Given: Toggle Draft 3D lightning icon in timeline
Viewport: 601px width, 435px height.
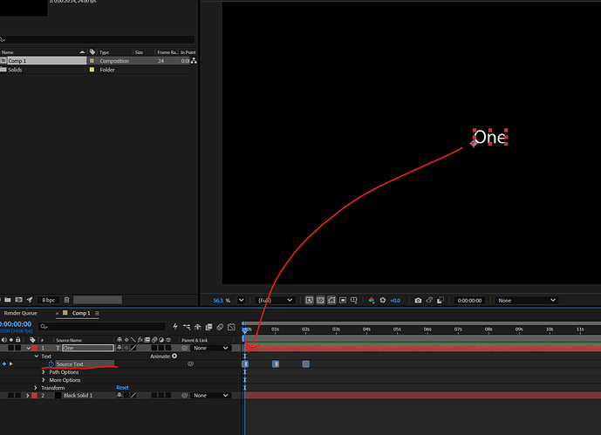Looking at the screenshot, I should coord(175,327).
